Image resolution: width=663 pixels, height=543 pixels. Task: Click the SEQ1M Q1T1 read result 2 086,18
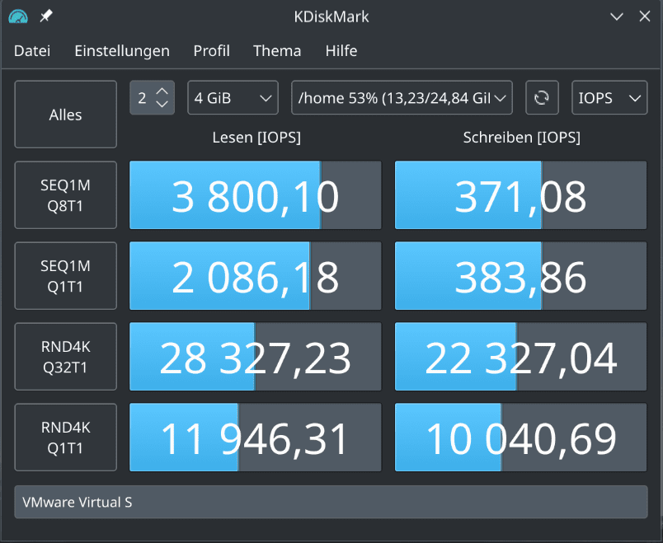[x=256, y=276]
